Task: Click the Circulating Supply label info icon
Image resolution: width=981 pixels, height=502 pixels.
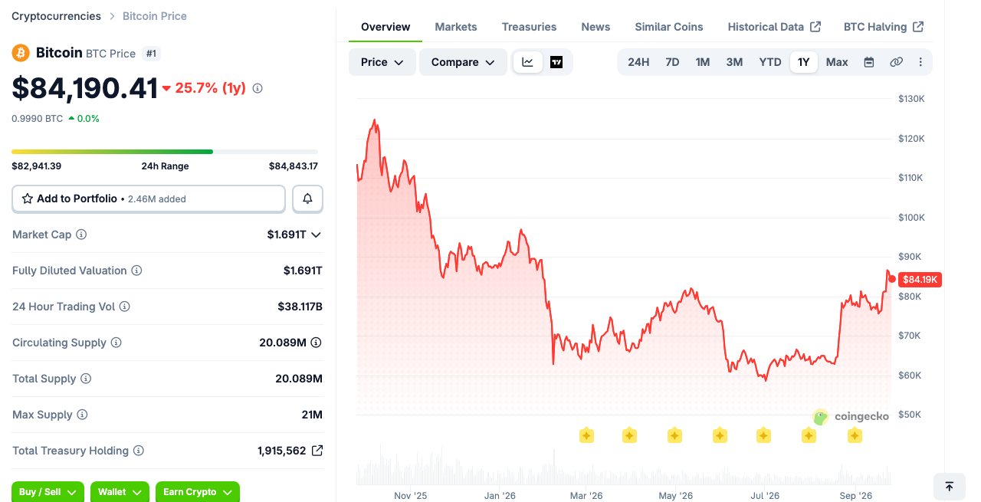Action: pyautogui.click(x=116, y=343)
